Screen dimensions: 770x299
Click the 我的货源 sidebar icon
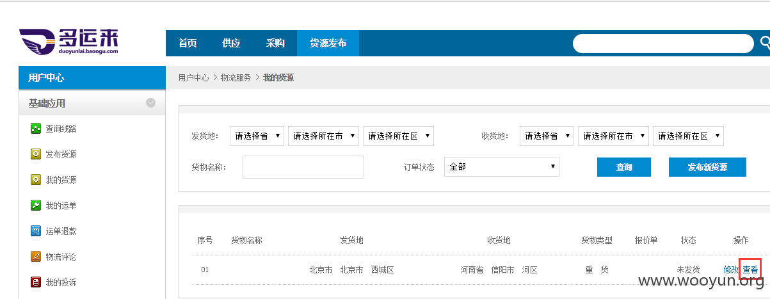[36, 180]
